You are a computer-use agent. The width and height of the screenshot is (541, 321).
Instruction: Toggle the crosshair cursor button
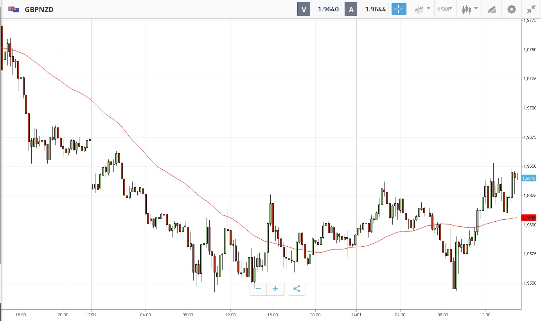click(399, 9)
